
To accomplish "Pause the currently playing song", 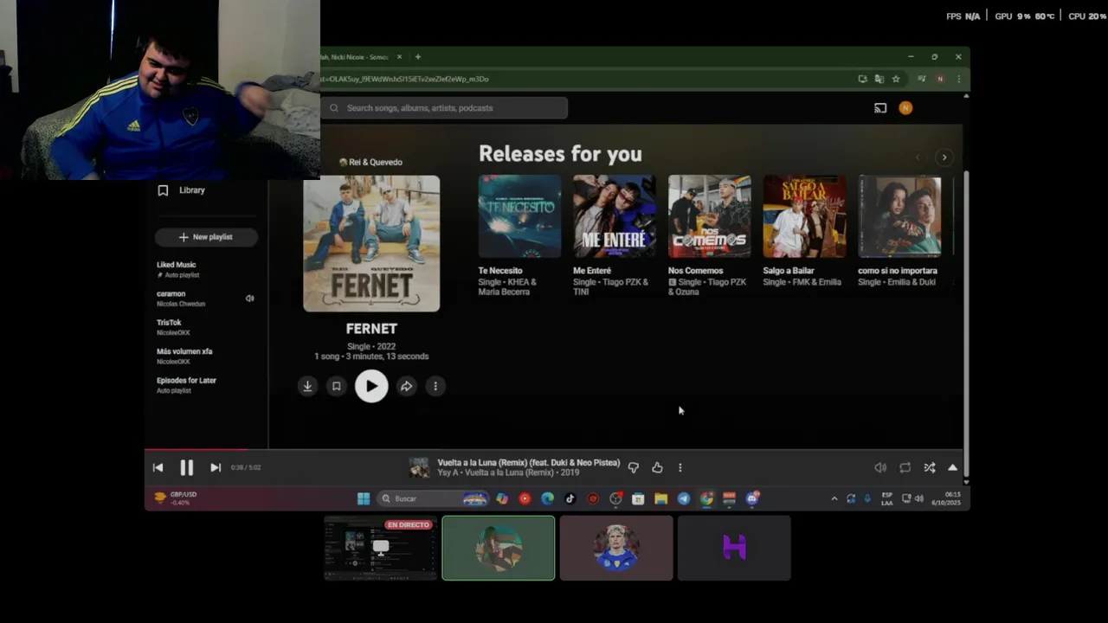I will pos(186,467).
